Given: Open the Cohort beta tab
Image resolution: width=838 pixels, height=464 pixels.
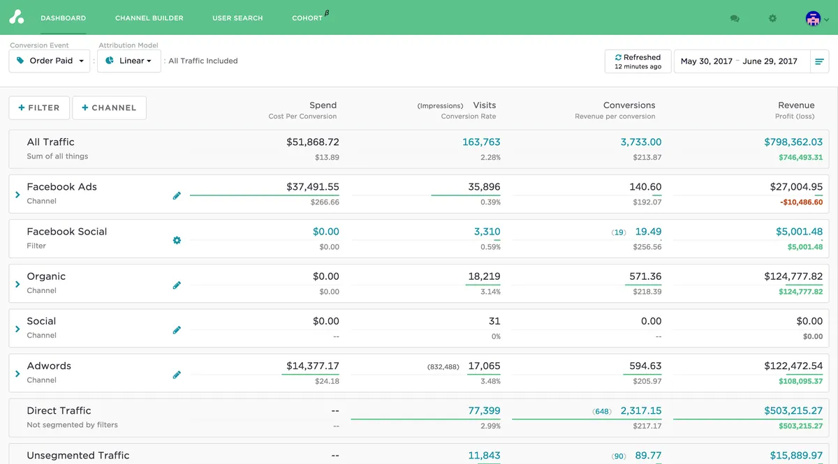Looking at the screenshot, I should coord(310,17).
